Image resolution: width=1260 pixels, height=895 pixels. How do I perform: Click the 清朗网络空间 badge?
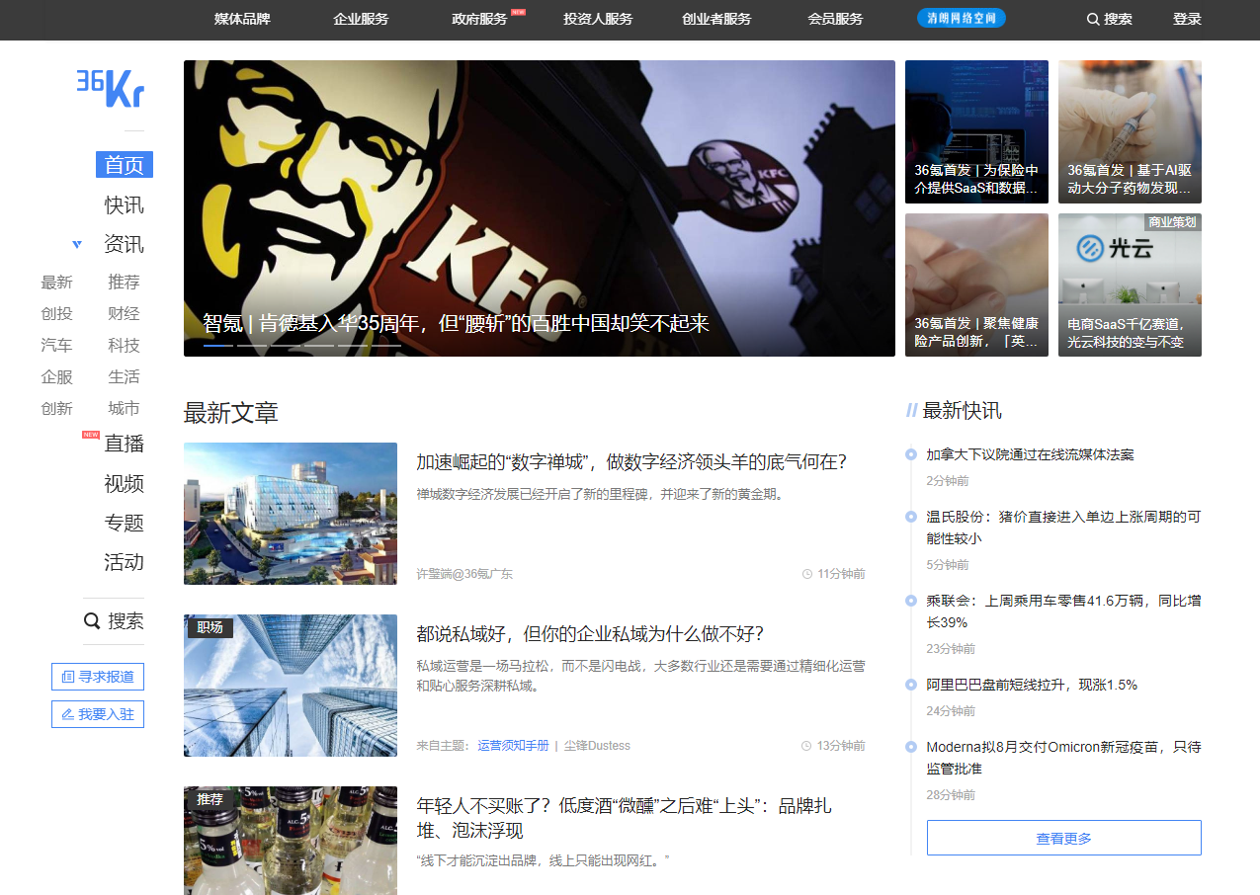pyautogui.click(x=962, y=18)
